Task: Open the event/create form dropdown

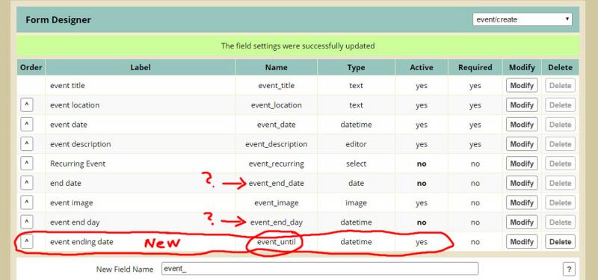Action: pos(522,19)
